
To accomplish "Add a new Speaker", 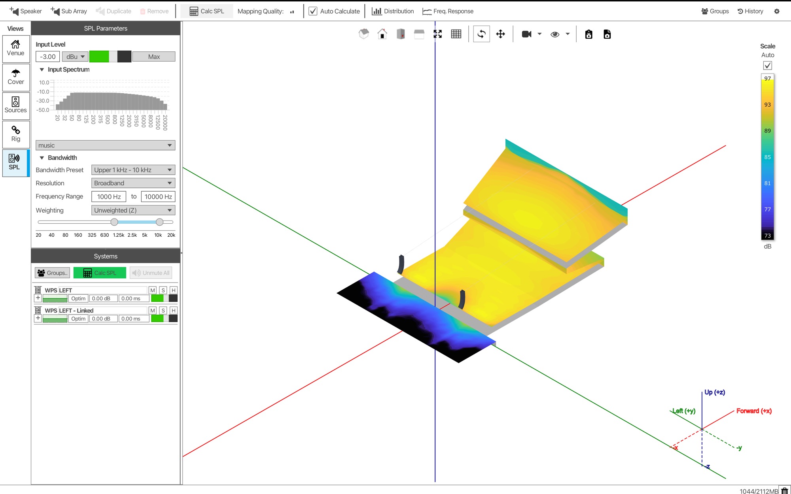I will (26, 11).
